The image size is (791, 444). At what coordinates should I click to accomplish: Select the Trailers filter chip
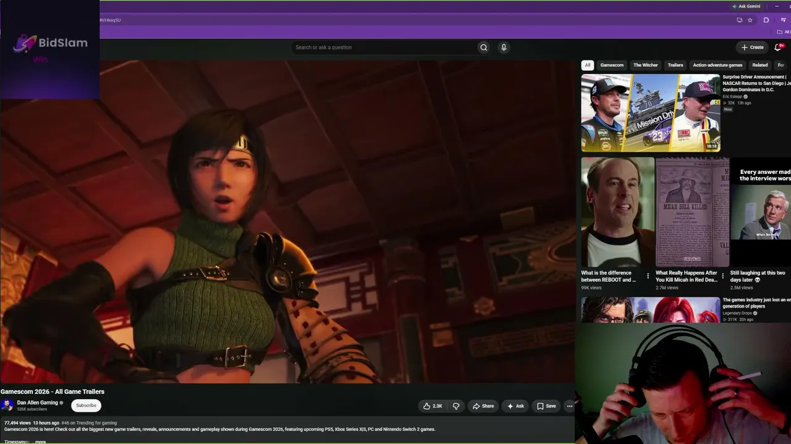pyautogui.click(x=675, y=65)
